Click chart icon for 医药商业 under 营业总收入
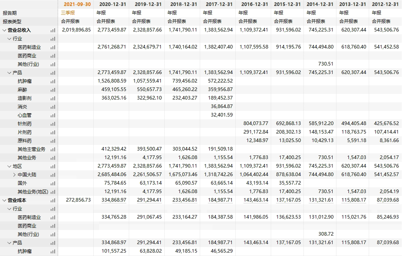The width and height of the screenshot is (402, 256). (x=53, y=56)
